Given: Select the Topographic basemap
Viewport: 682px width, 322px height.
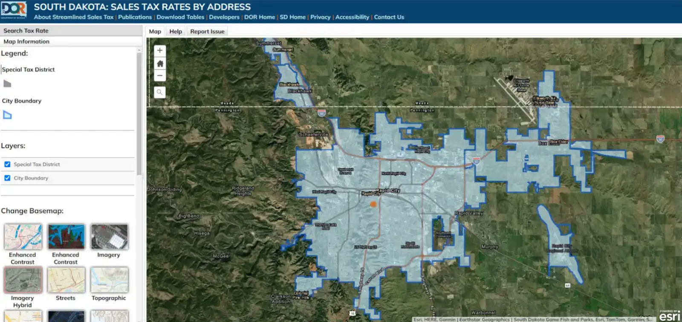Looking at the screenshot, I should (x=109, y=280).
